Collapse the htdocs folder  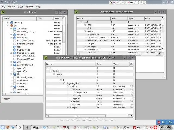point(71,89)
